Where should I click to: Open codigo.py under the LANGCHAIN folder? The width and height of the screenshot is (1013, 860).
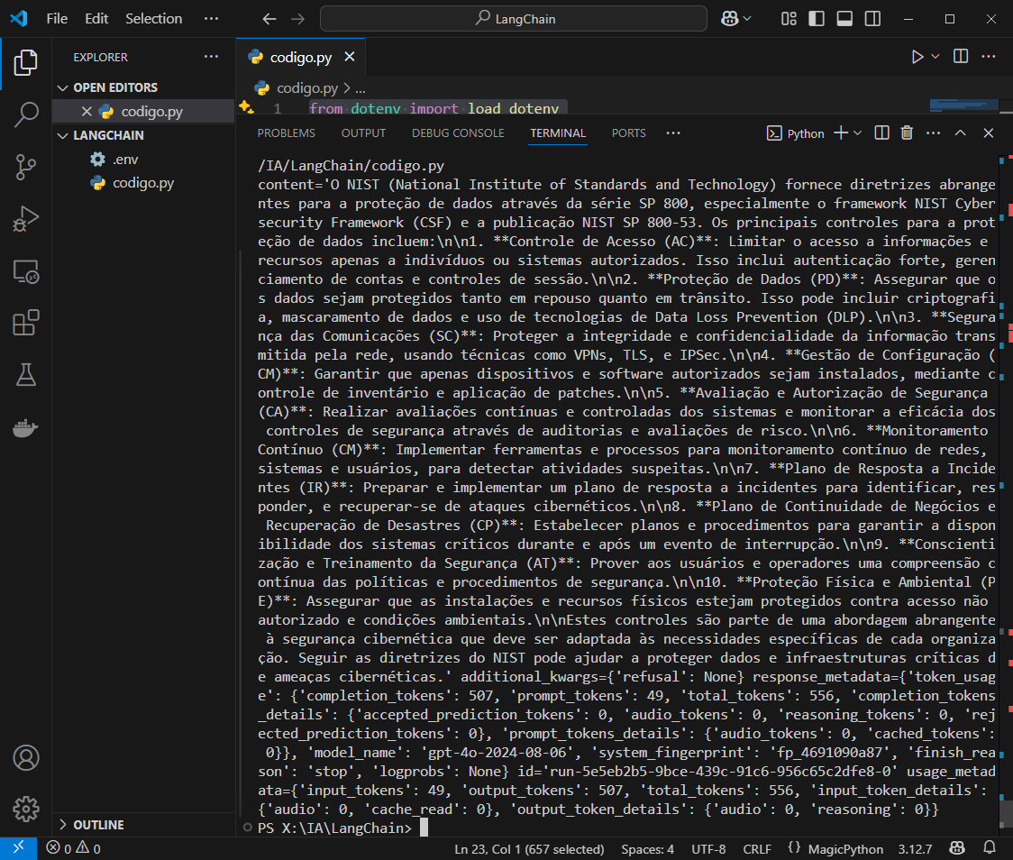[142, 183]
